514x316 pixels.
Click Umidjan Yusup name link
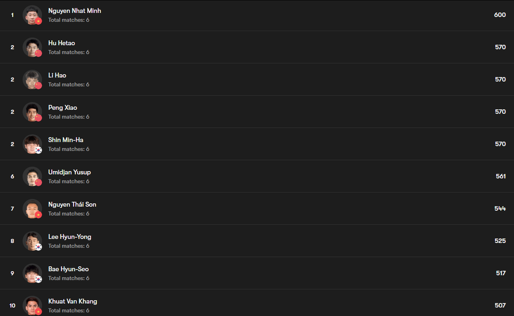tap(70, 172)
